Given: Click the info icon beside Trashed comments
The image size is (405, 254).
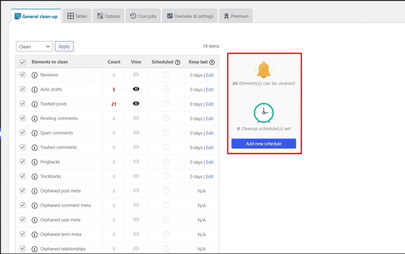Looking at the screenshot, I should point(34,148).
